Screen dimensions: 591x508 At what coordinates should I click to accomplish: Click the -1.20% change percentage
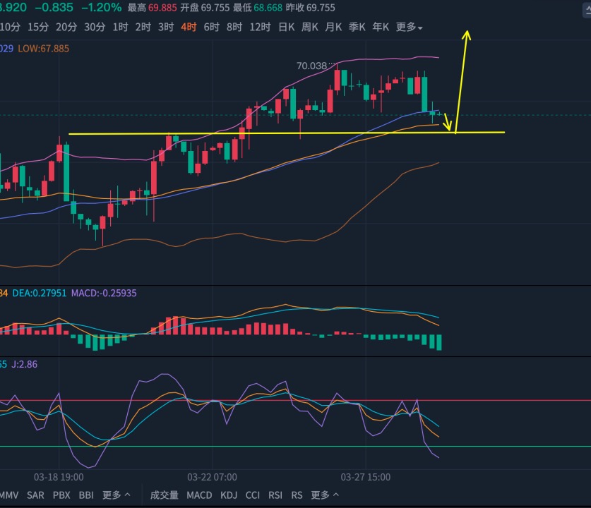pyautogui.click(x=102, y=8)
